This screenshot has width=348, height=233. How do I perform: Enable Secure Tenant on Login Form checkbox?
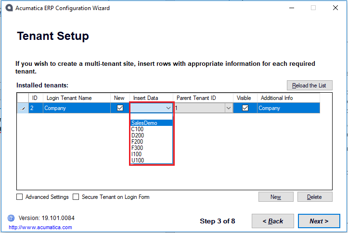point(76,196)
